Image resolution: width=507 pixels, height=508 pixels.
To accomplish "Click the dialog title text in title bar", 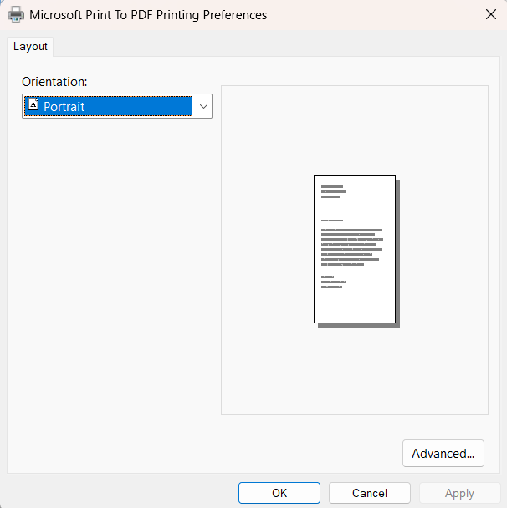I will click(x=148, y=14).
